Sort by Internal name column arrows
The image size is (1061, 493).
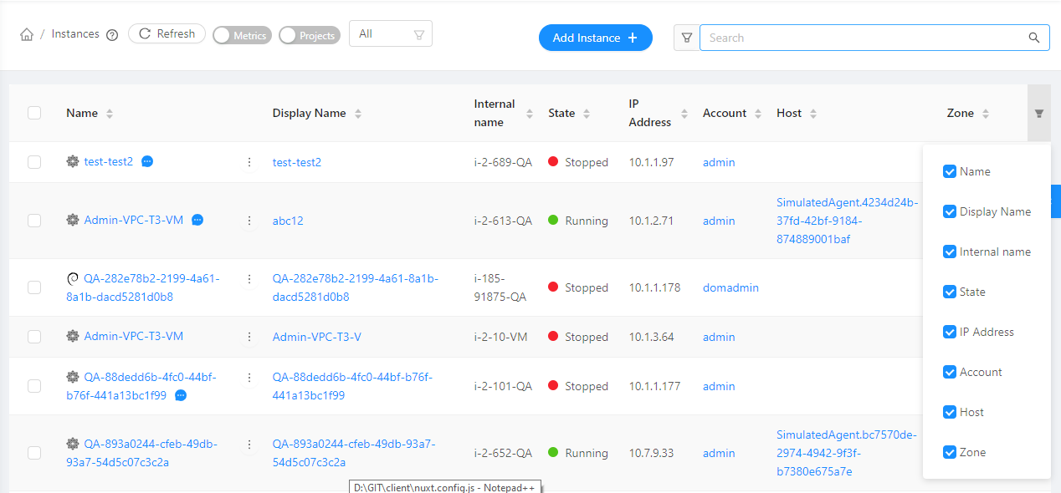click(x=529, y=114)
